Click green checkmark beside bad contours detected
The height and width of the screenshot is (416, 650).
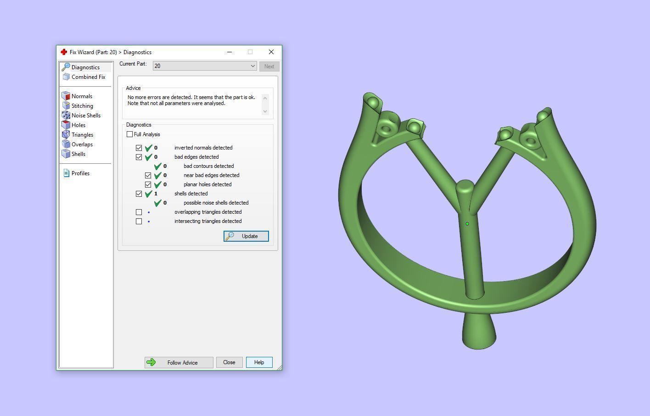click(x=157, y=166)
